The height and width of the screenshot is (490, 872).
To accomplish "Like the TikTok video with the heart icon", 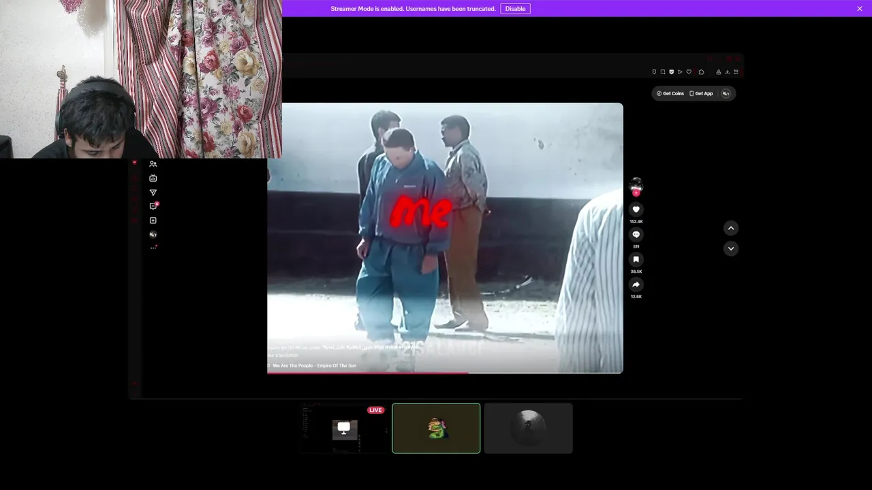I will pos(636,210).
